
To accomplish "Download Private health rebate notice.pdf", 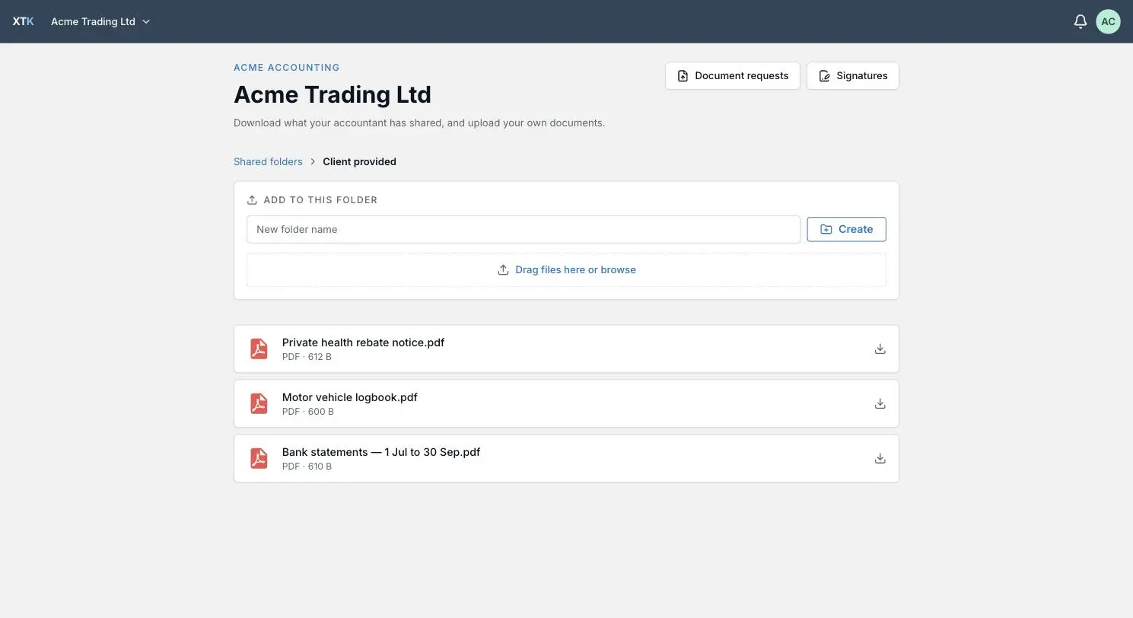I will pyautogui.click(x=880, y=349).
